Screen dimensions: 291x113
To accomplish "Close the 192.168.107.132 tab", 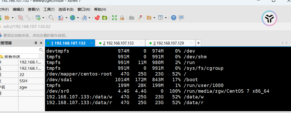I will (91, 43).
